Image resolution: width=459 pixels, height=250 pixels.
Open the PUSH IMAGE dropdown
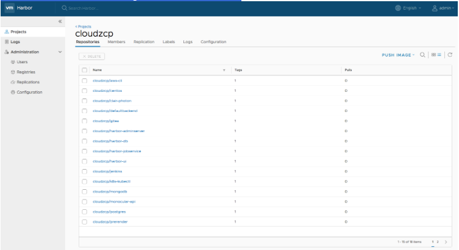398,55
